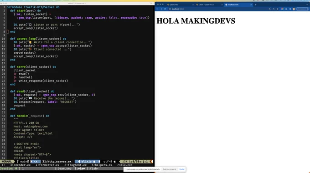The image size is (310, 173).
Task: Click the Client connected IO.puts line
Action: 42,49
